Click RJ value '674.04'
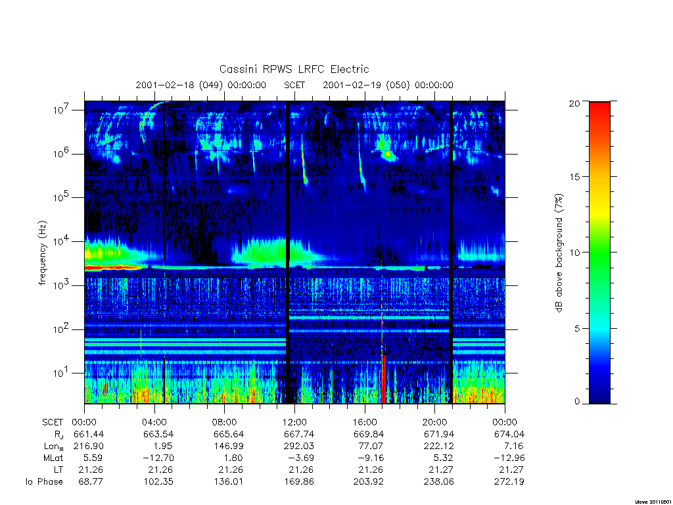Image resolution: width=673 pixels, height=505 pixels. [x=509, y=434]
